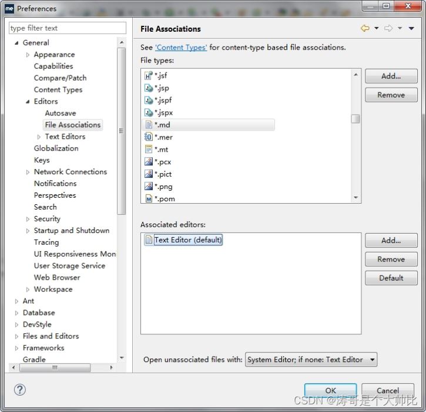
Task: Open Content Types tree item
Action: click(x=58, y=89)
